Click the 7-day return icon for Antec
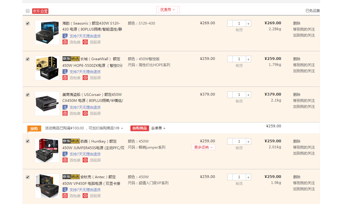The image size is (345, 204). click(65, 190)
